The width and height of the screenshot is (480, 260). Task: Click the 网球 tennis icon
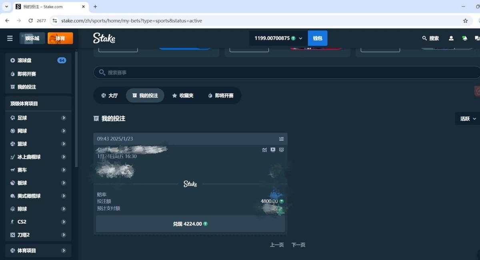(13, 131)
